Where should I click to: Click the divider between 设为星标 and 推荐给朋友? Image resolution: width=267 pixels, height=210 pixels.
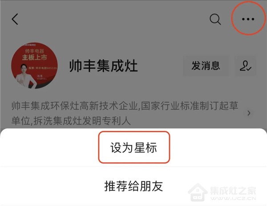coord(133,167)
